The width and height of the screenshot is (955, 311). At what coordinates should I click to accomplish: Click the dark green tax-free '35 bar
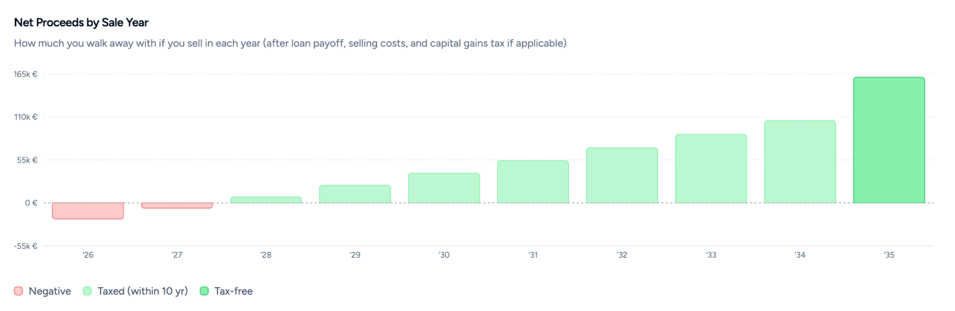pos(889,140)
